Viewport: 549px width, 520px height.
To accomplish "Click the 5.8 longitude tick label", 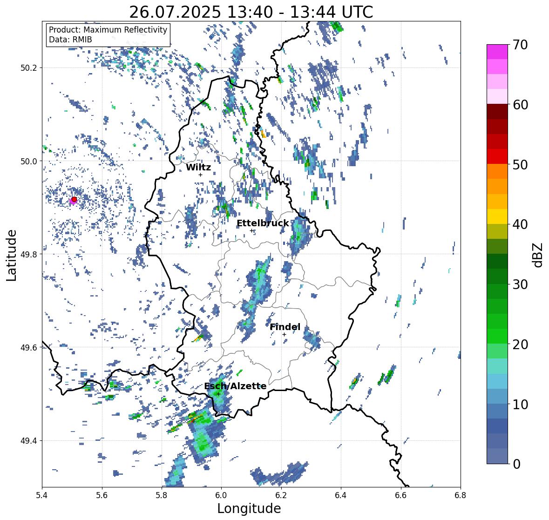I will 162,495.
